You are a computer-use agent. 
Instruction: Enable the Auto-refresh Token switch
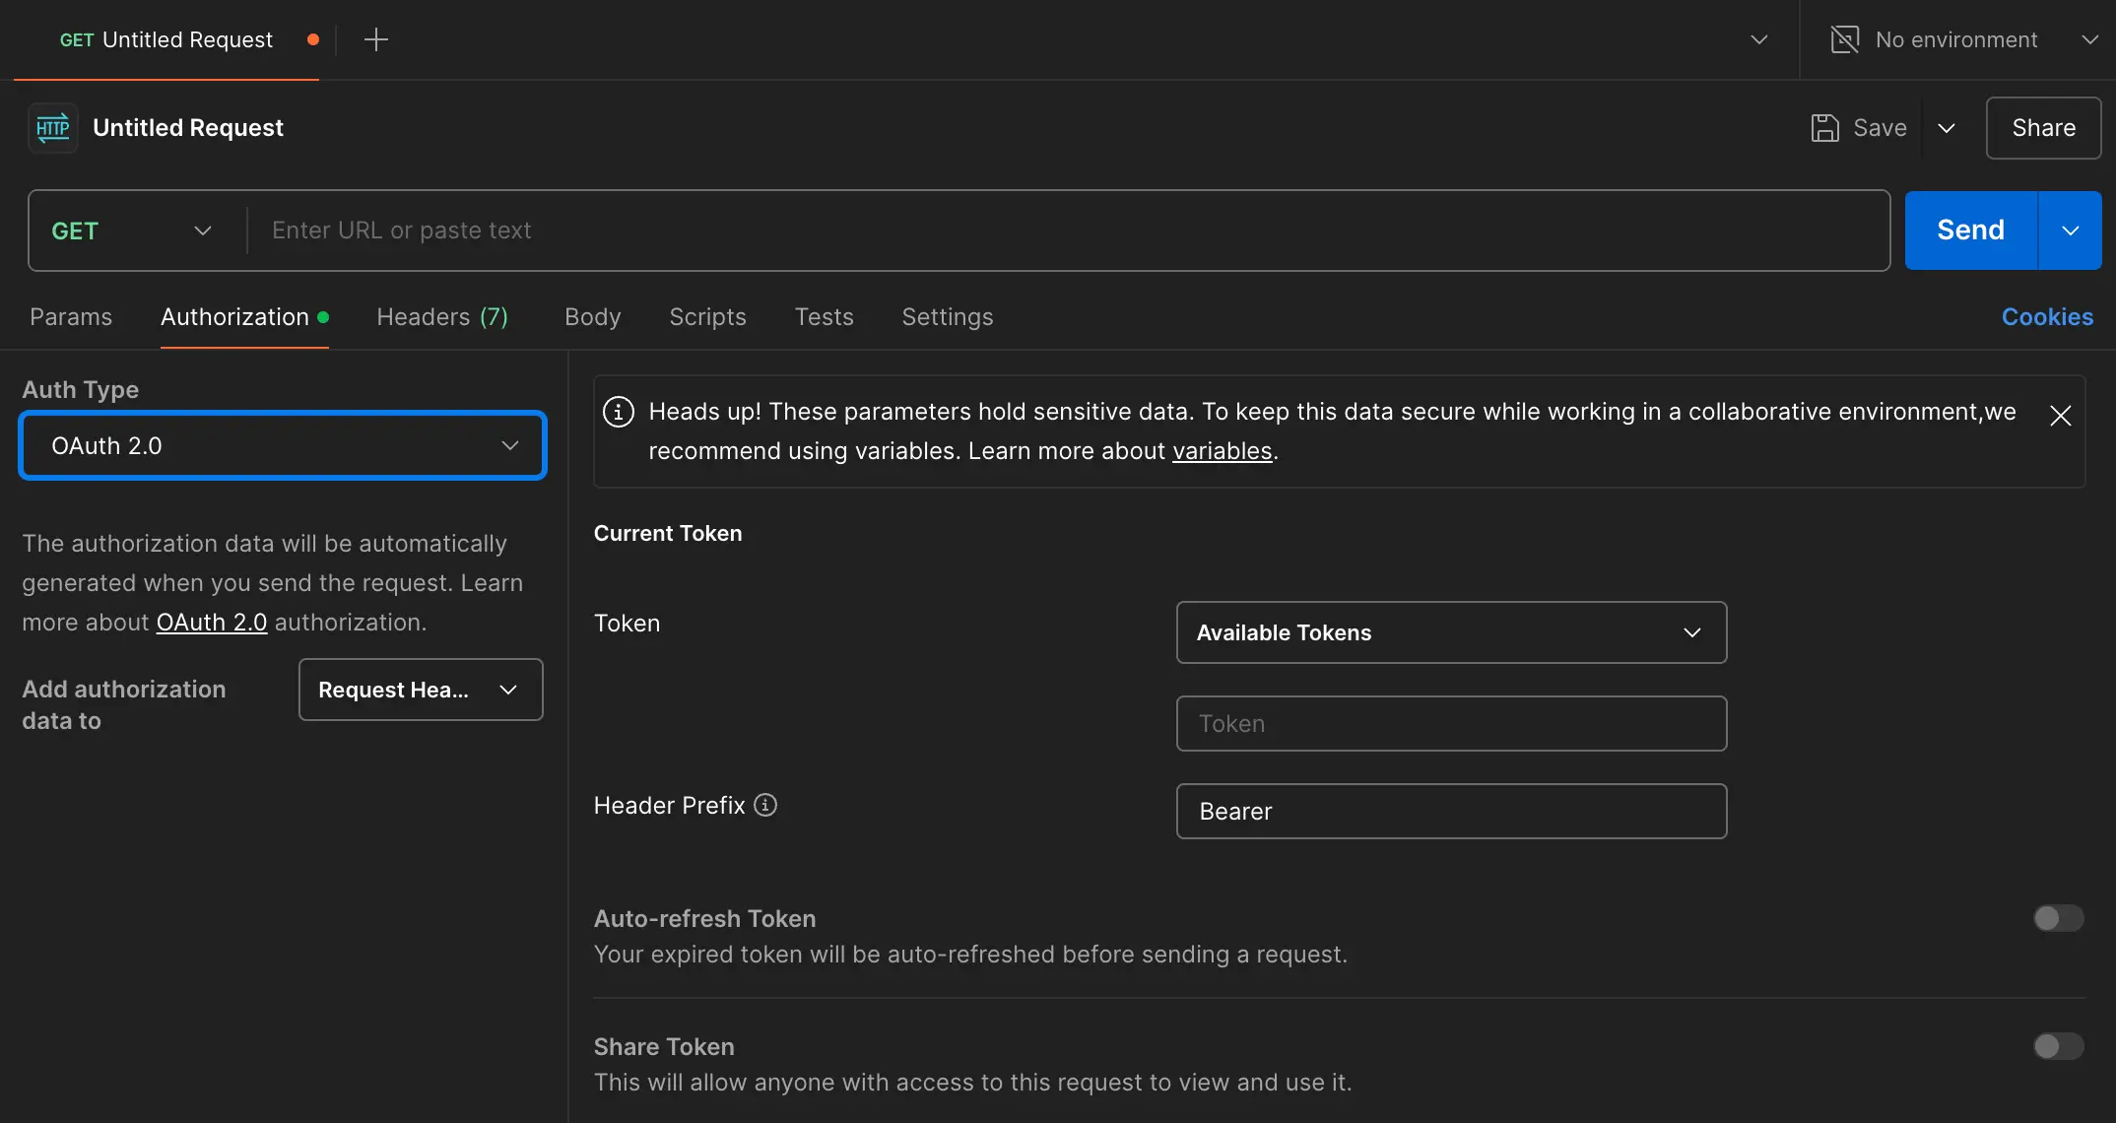2058,918
